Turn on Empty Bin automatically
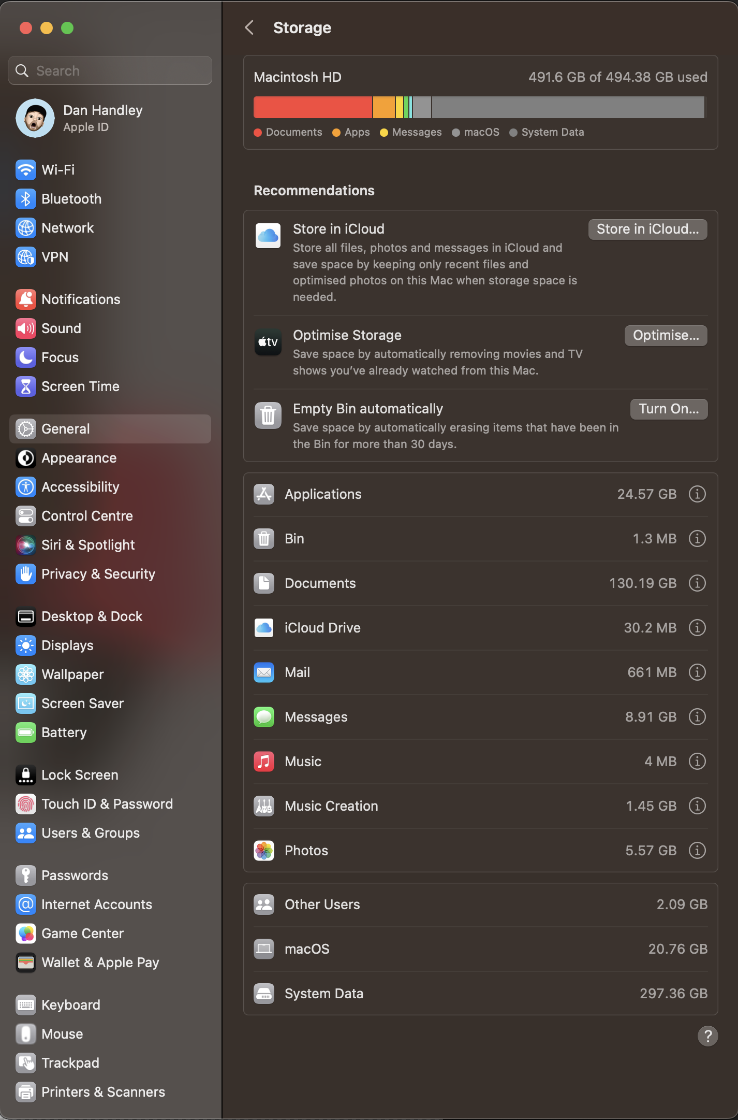Viewport: 738px width, 1120px height. 669,409
